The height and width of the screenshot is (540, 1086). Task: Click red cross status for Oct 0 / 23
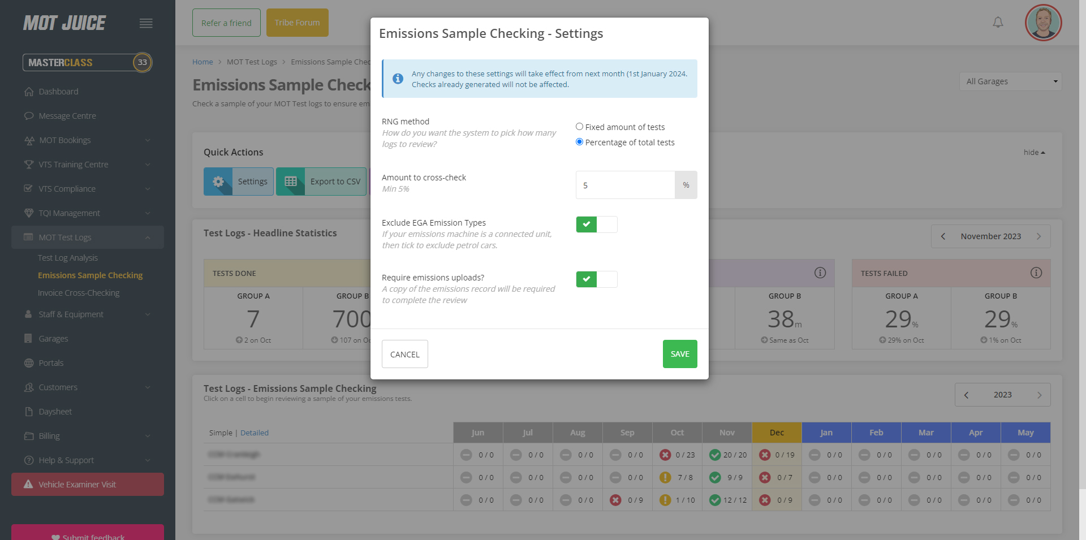(x=665, y=455)
